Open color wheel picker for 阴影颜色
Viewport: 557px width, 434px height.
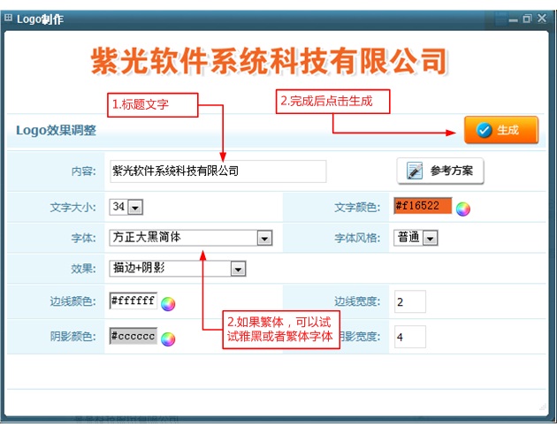click(x=168, y=338)
